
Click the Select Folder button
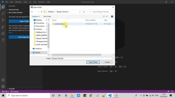point(93,62)
